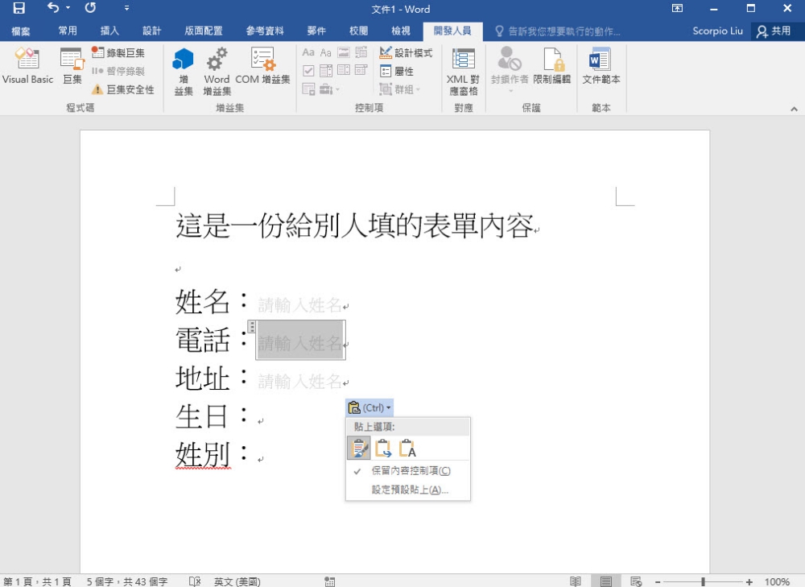Open Word add-ins (Word 增益集)
The width and height of the screenshot is (805, 587).
pos(217,71)
